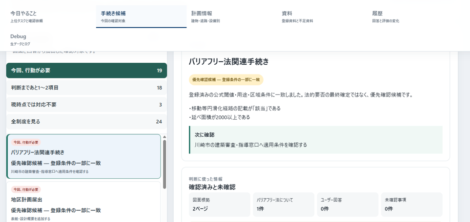Image resolution: width=470 pixels, height=222 pixels.
Task: Click the ユーザー回答 0件 tile
Action: (347, 204)
